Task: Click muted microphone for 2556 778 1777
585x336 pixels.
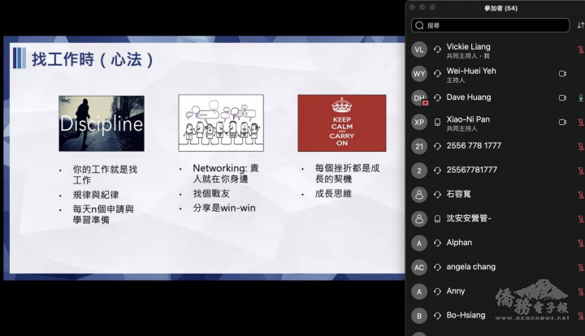Action: (580, 146)
